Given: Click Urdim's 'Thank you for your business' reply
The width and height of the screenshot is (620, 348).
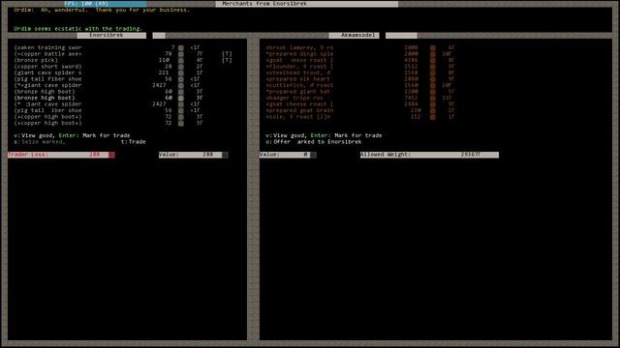Looking at the screenshot, I should point(142,10).
